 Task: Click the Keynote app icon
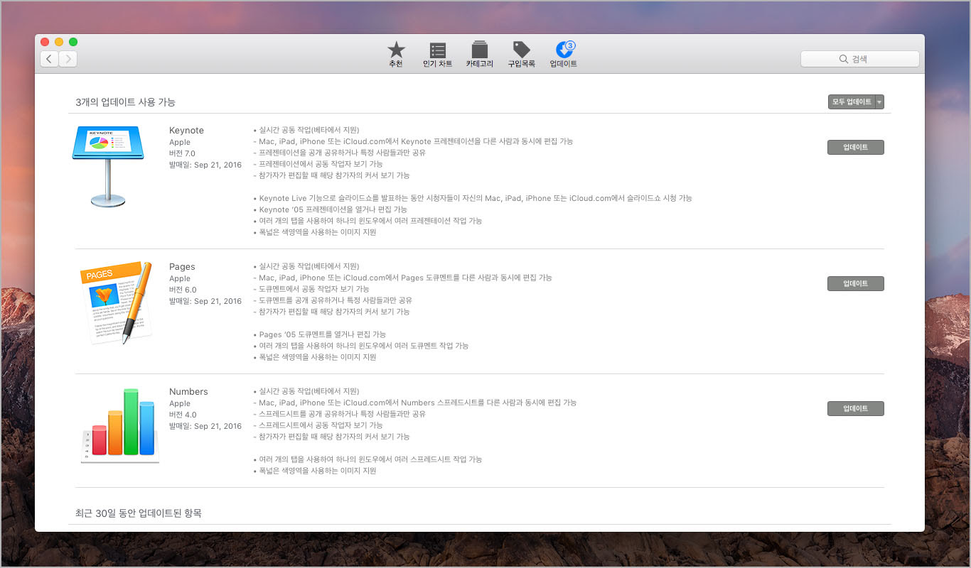click(108, 165)
